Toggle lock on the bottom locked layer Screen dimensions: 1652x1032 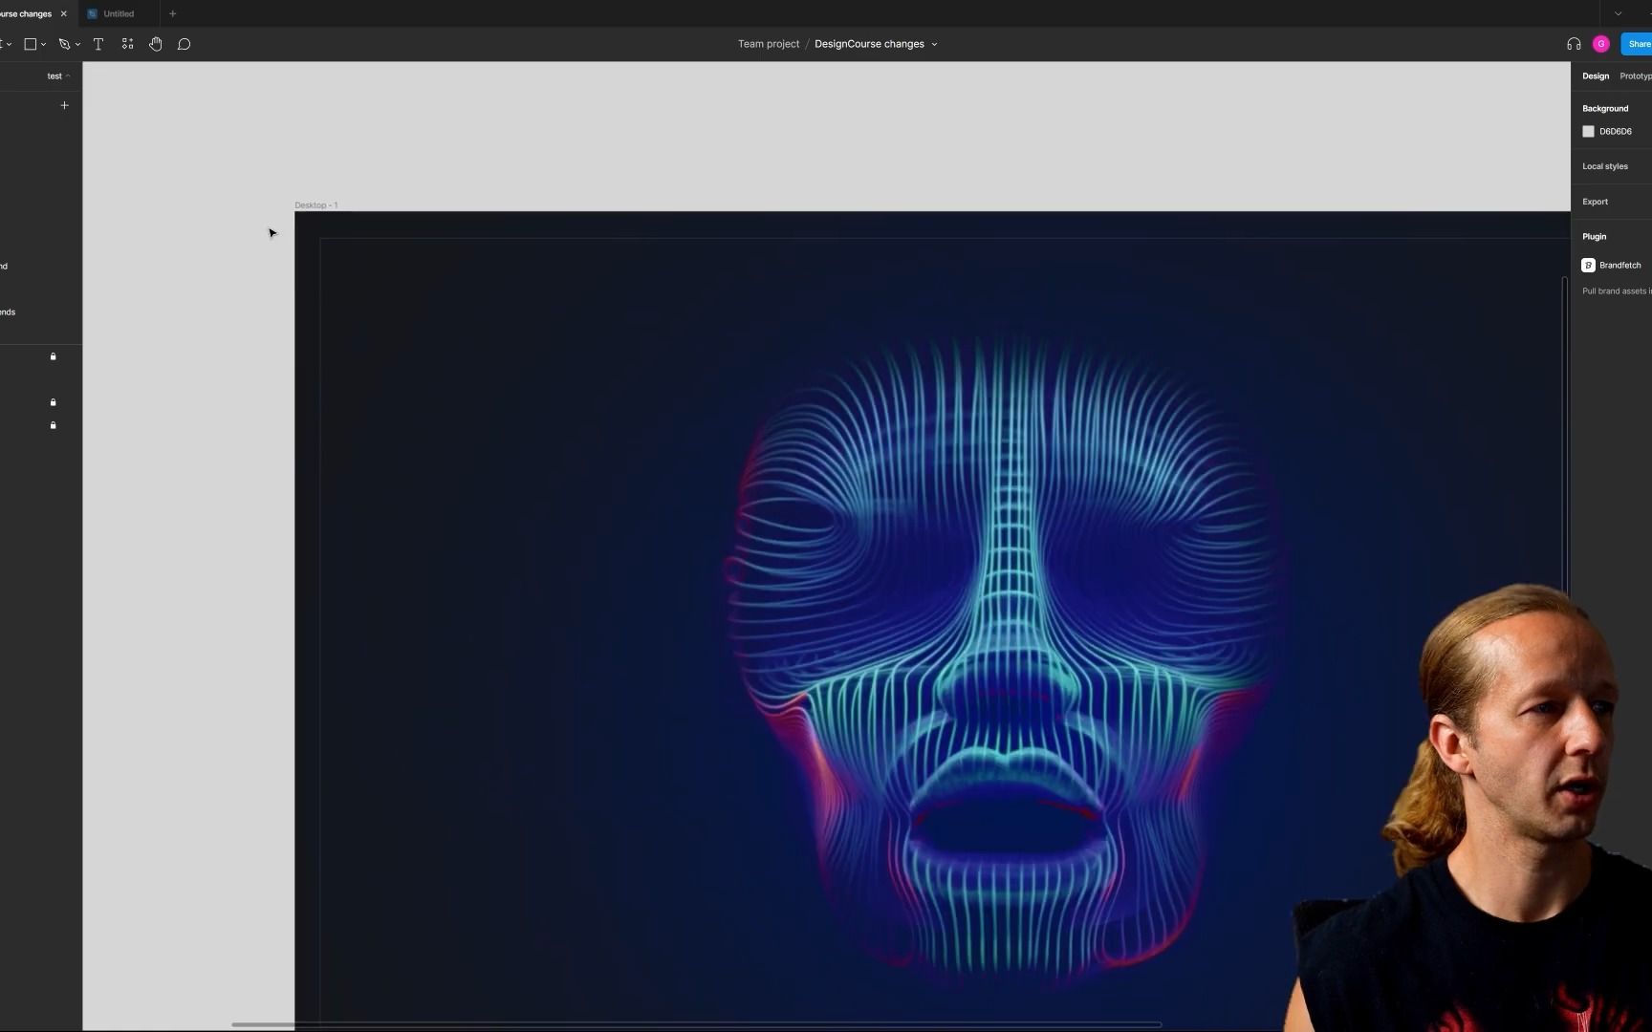(54, 425)
